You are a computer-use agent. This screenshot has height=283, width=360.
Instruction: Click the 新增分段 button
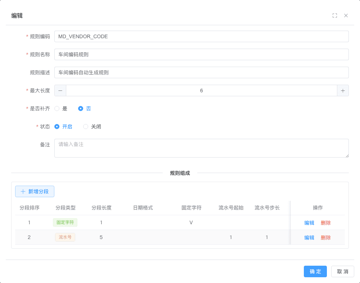point(35,191)
